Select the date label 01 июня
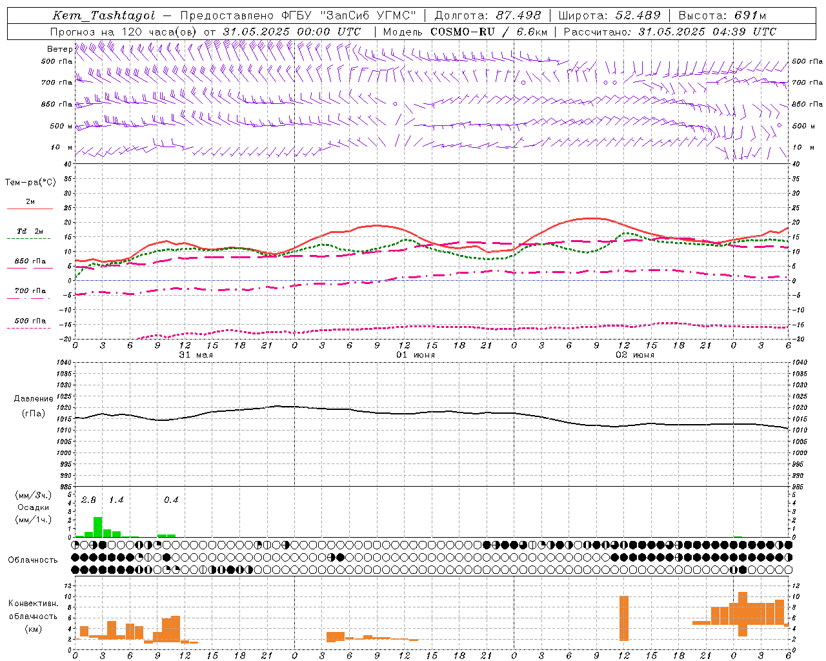Image resolution: width=826 pixels, height=661 pixels. pyautogui.click(x=415, y=355)
